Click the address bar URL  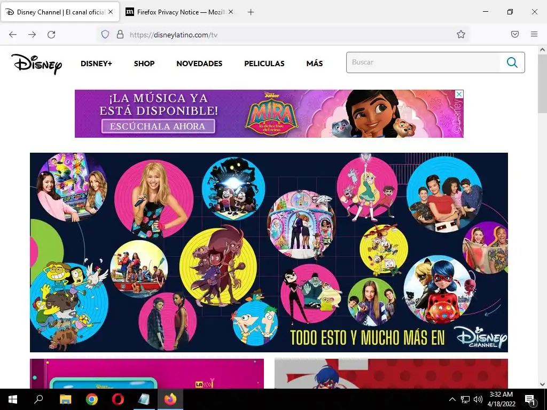pos(174,35)
